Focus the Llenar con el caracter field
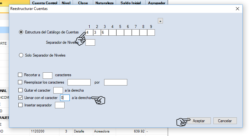The height and width of the screenshot is (136, 251). click(x=65, y=97)
